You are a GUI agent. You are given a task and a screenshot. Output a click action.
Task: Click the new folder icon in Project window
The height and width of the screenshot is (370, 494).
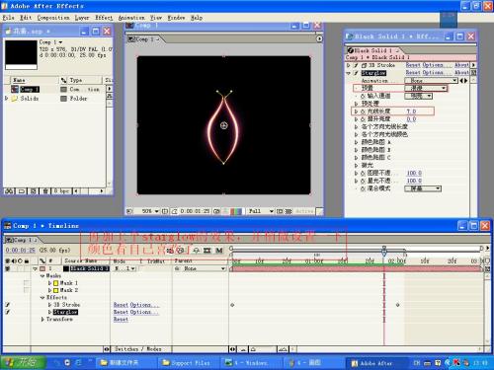(22, 190)
